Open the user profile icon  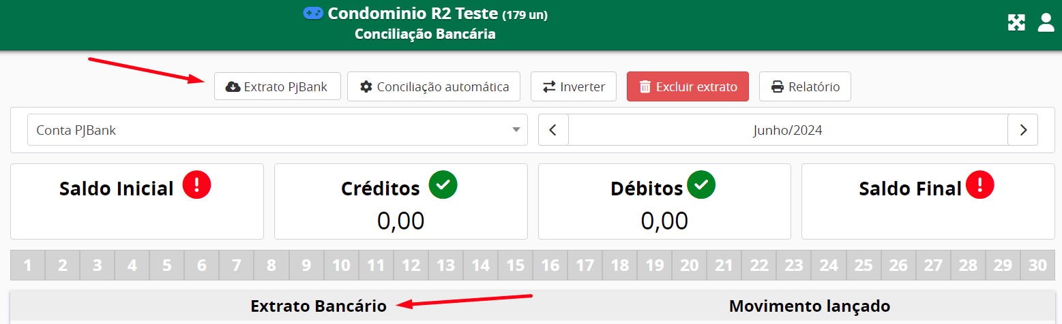pyautogui.click(x=1046, y=23)
